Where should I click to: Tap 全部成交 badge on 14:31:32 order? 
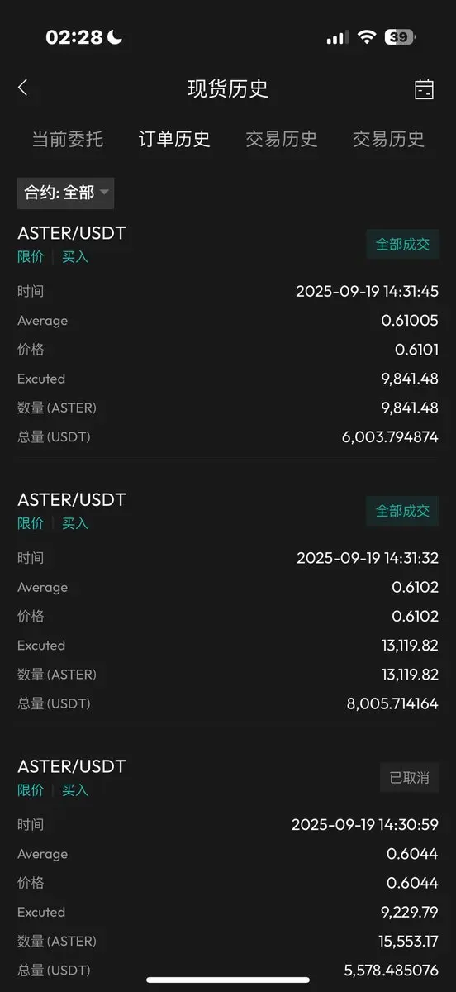coord(402,511)
